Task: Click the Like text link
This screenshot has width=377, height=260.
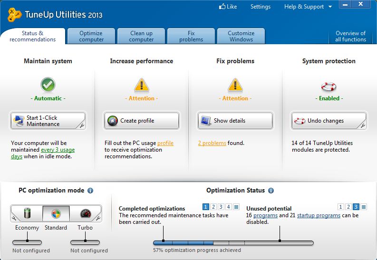Action: [232, 7]
